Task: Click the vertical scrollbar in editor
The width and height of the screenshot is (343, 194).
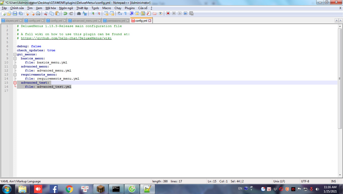Action: click(x=340, y=101)
